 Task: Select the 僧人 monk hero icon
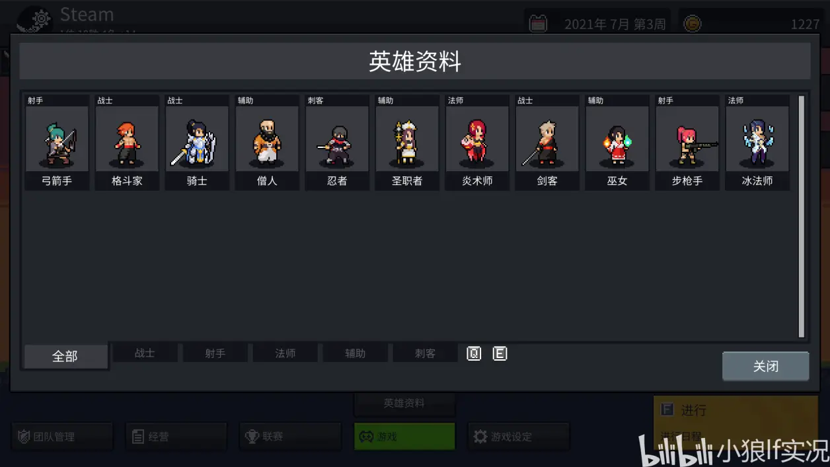coord(267,143)
